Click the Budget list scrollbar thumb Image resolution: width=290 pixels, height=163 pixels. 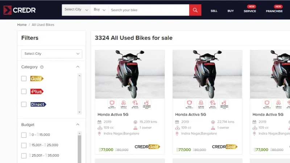pyautogui.click(x=79, y=149)
